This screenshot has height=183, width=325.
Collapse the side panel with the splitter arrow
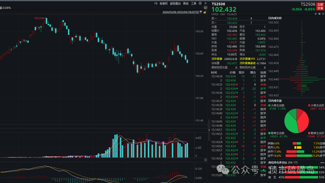pos(209,130)
